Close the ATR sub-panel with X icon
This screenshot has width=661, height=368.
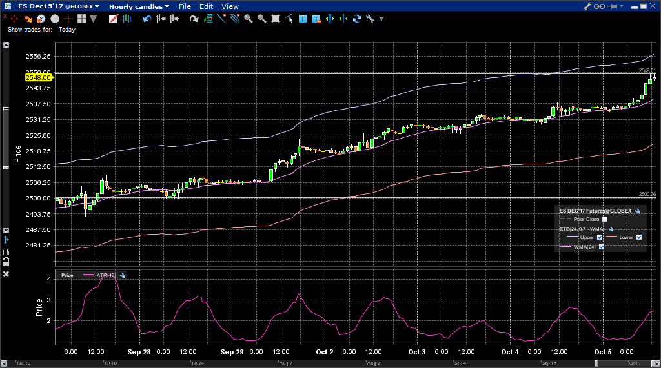(x=6, y=274)
